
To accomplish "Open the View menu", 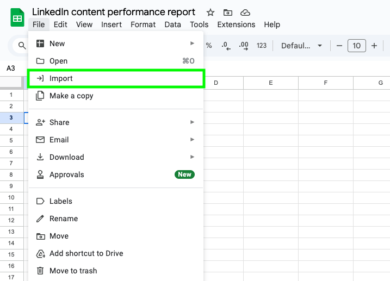I will pyautogui.click(x=84, y=24).
